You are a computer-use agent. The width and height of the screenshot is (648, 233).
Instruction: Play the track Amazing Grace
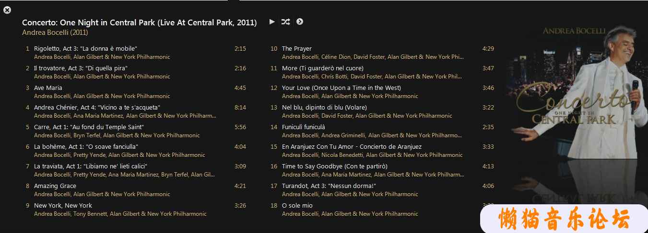tap(55, 186)
